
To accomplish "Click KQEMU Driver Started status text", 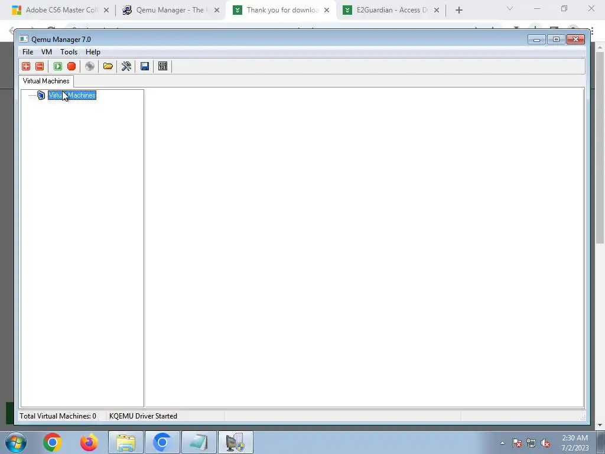I will click(x=143, y=416).
